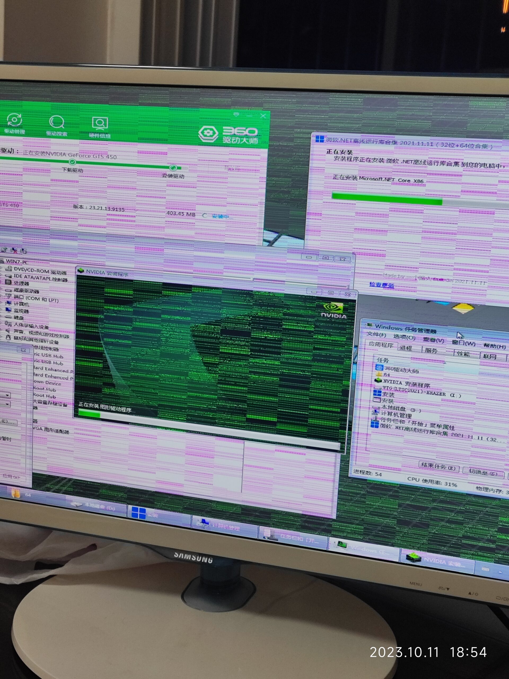
Task: Select the WIN7-PC root node
Action: coord(16,262)
